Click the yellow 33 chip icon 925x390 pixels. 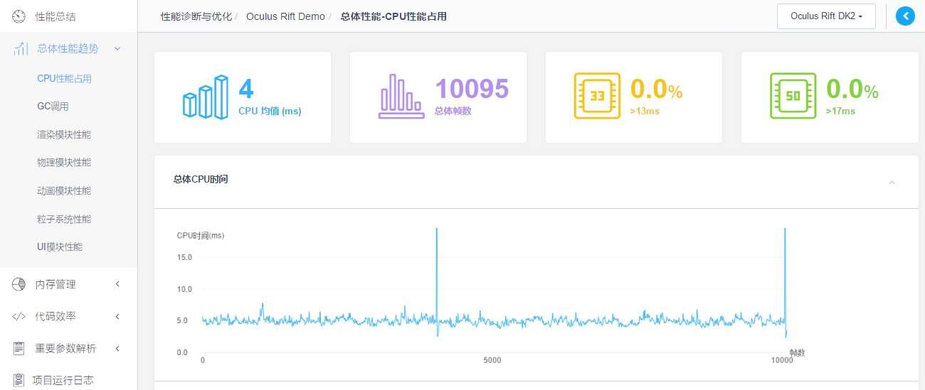click(597, 97)
